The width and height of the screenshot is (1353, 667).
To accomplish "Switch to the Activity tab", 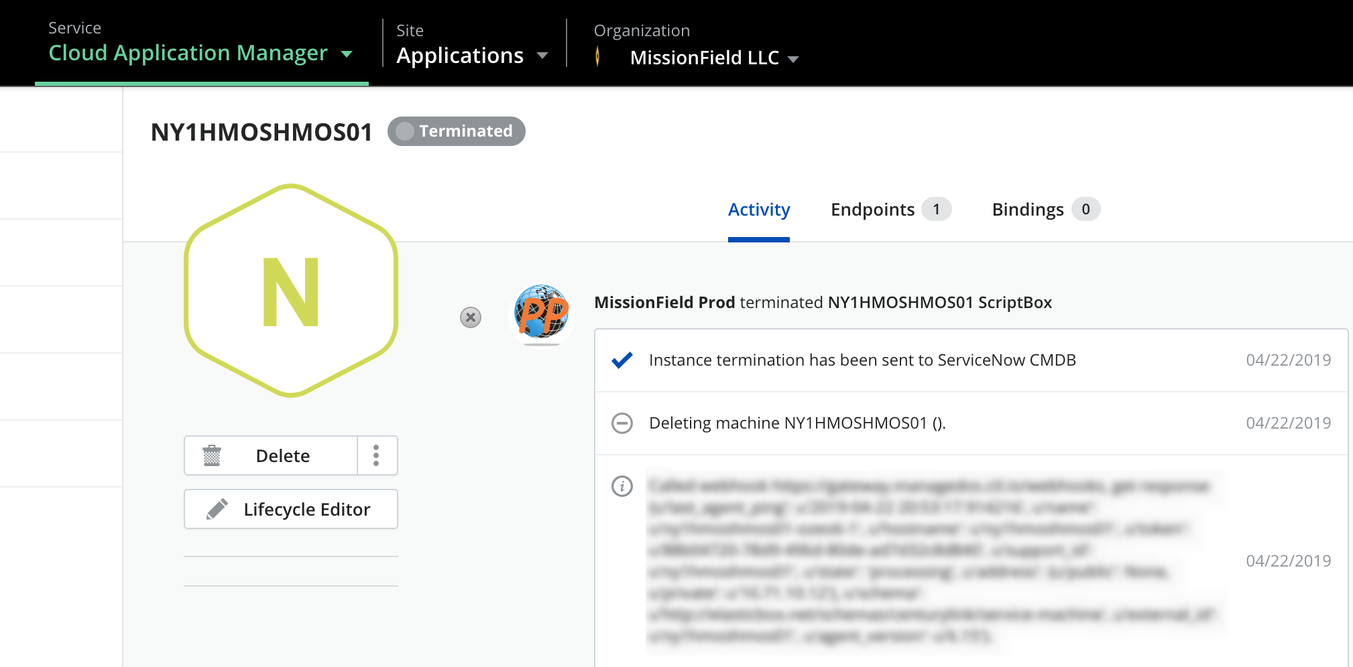I will coord(759,210).
